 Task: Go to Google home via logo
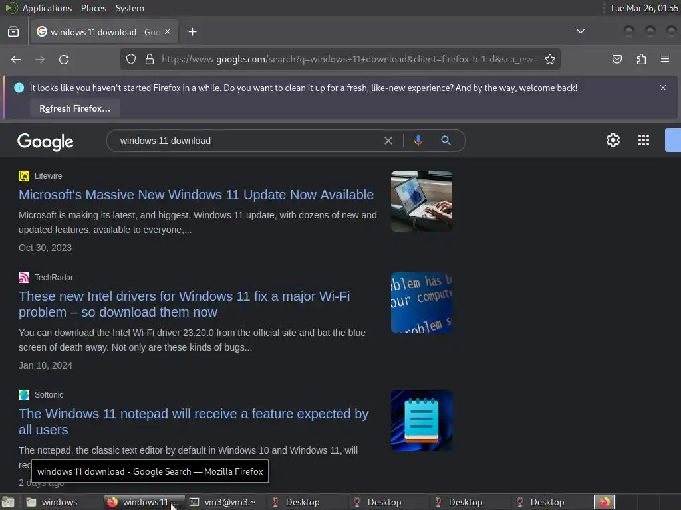(x=45, y=142)
